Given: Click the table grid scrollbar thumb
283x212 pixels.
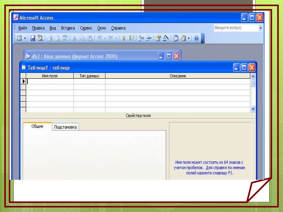Looking at the screenshot, I should point(253,83).
